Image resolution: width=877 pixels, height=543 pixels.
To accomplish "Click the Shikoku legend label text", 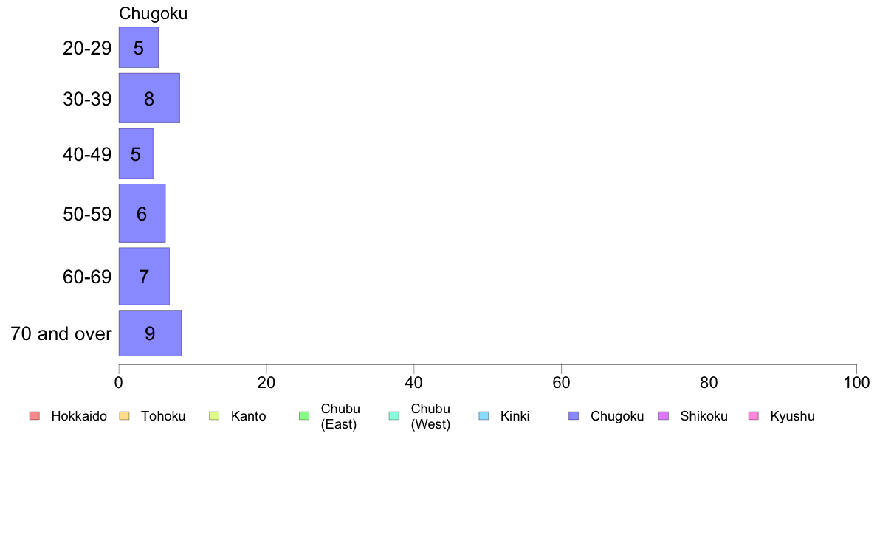I will pyautogui.click(x=704, y=416).
